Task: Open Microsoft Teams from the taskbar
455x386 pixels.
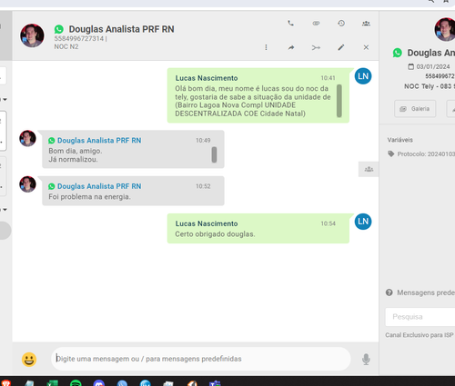Action: 215,383
